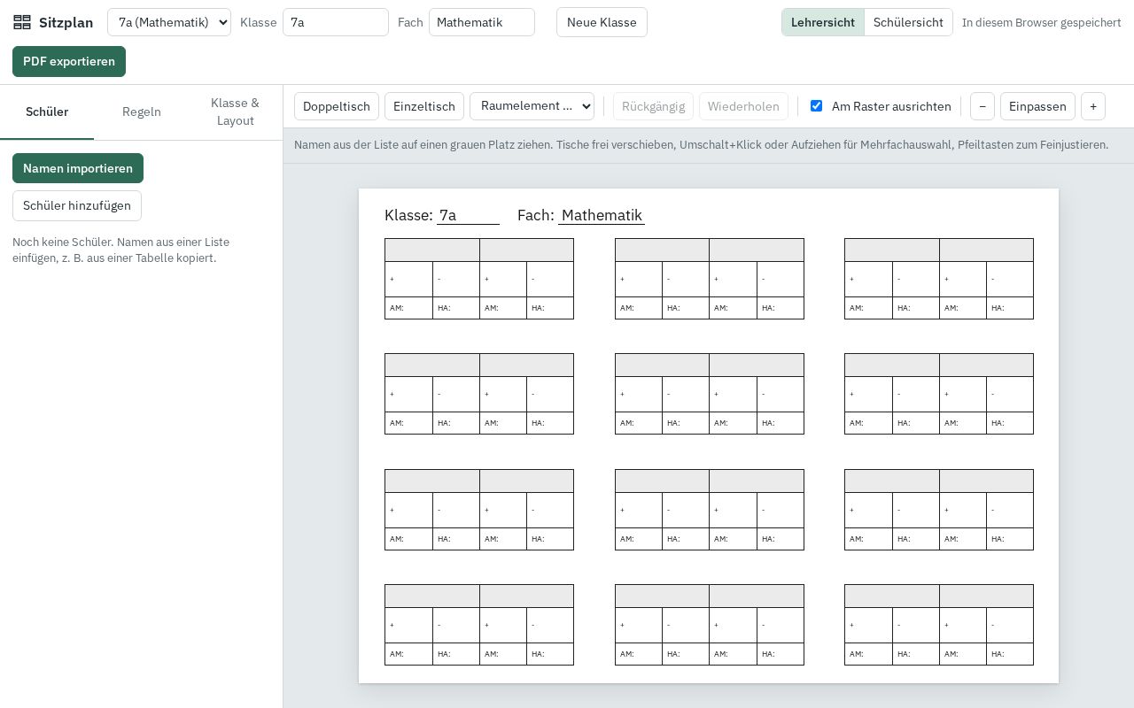
Task: Click Neue Klasse button
Action: [x=602, y=22]
